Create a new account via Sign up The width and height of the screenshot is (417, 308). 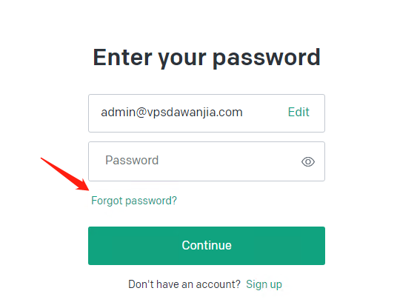coord(264,284)
